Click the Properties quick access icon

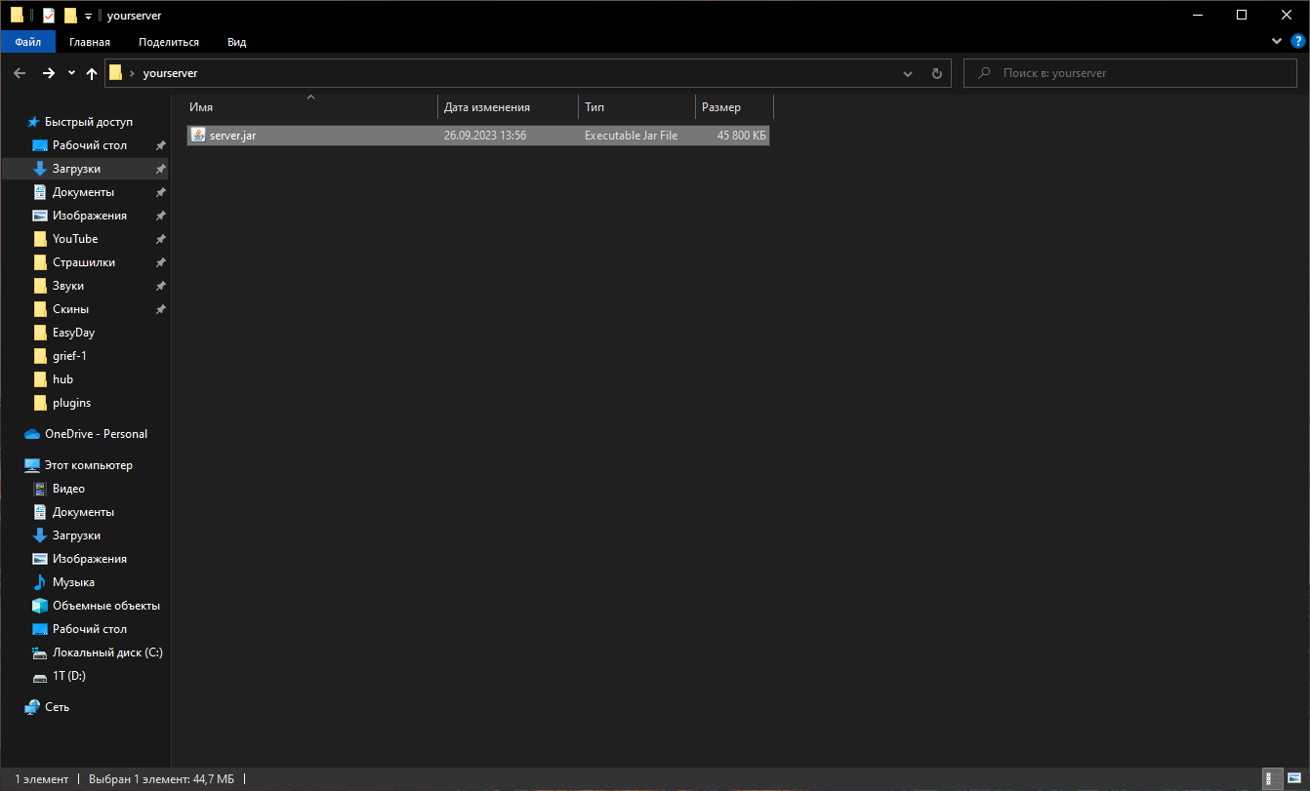pos(50,16)
